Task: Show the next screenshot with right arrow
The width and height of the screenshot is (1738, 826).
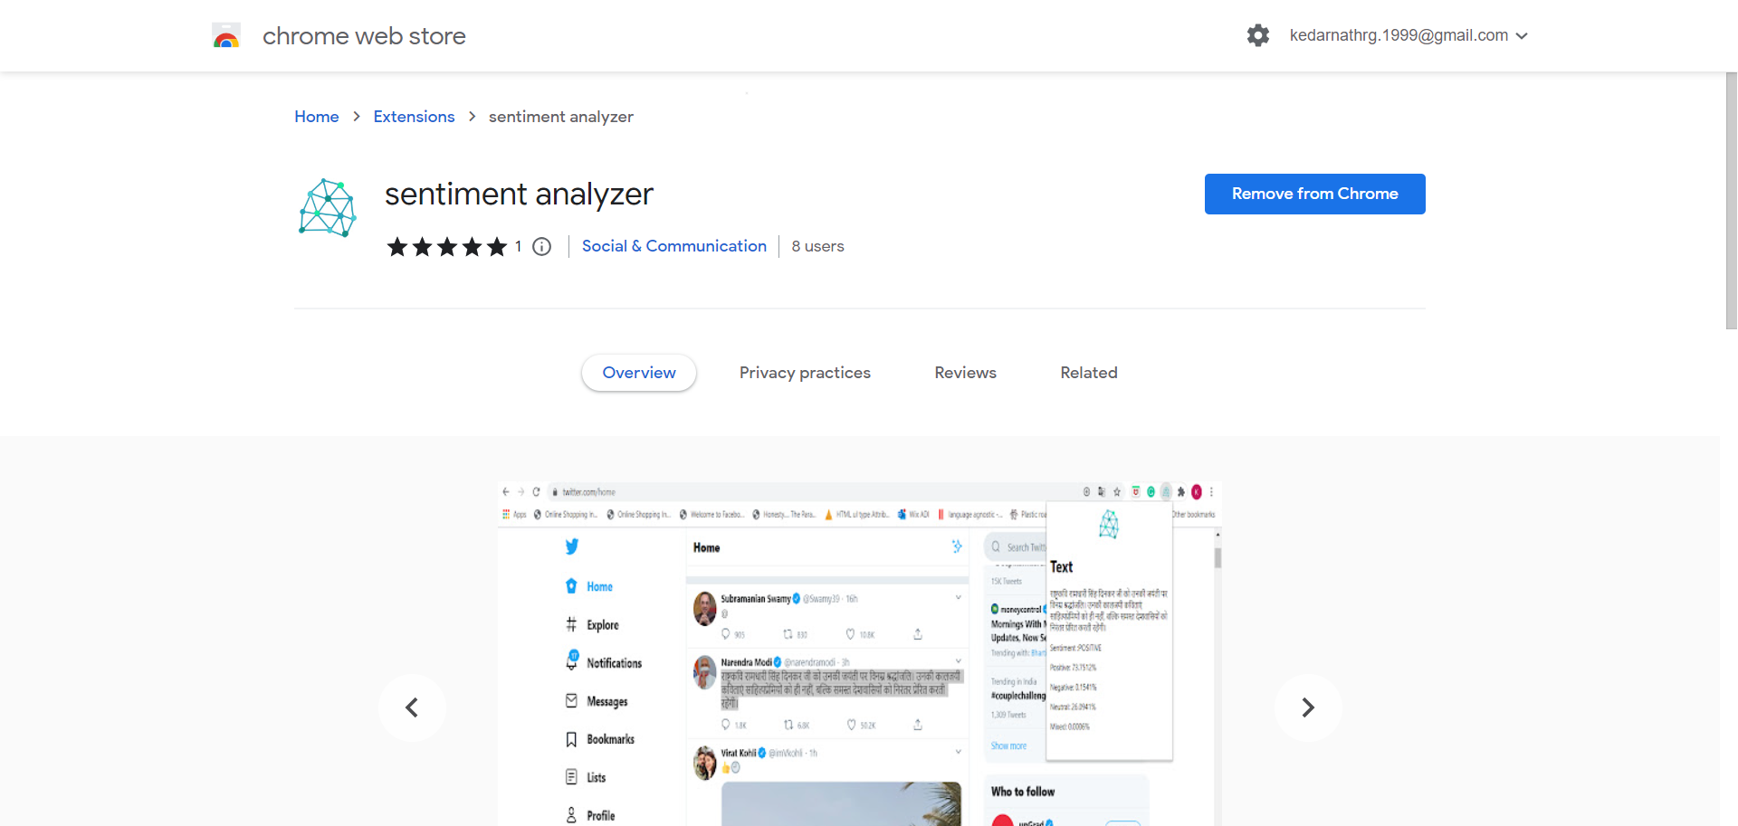Action: [x=1307, y=707]
